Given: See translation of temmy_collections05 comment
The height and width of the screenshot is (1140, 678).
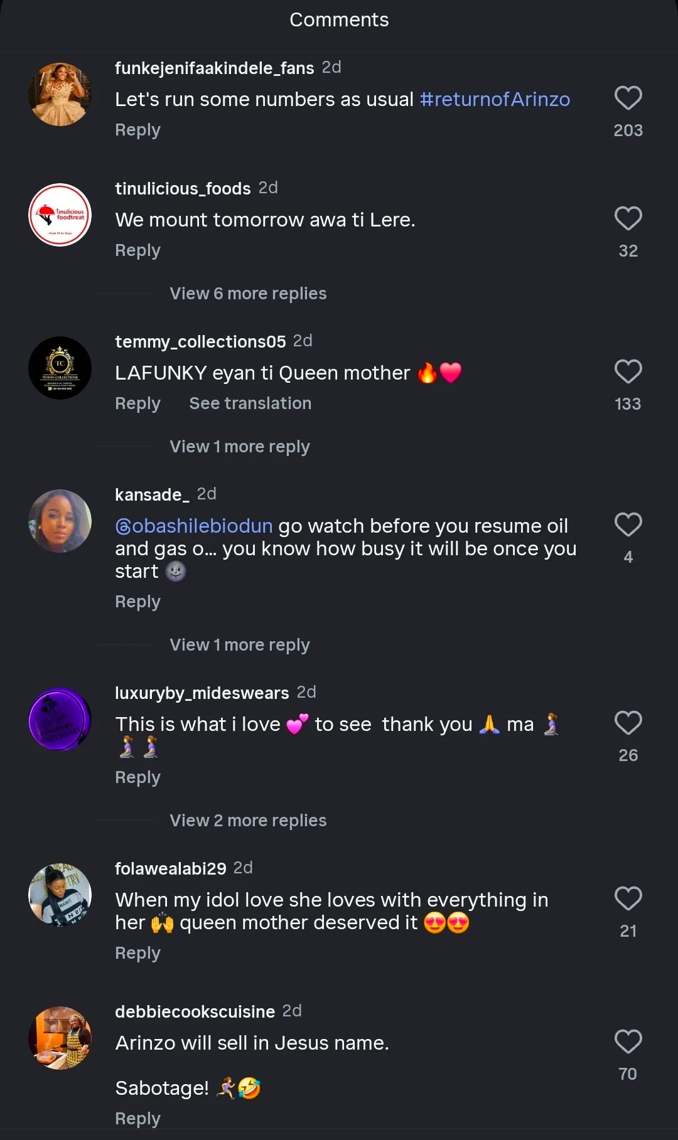Looking at the screenshot, I should click(x=250, y=403).
